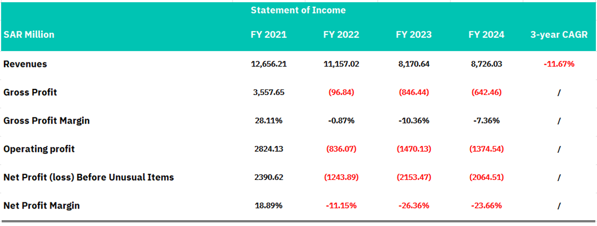Select the SAR Million header cell
Viewport: 597px width, 226px height.
coord(29,35)
